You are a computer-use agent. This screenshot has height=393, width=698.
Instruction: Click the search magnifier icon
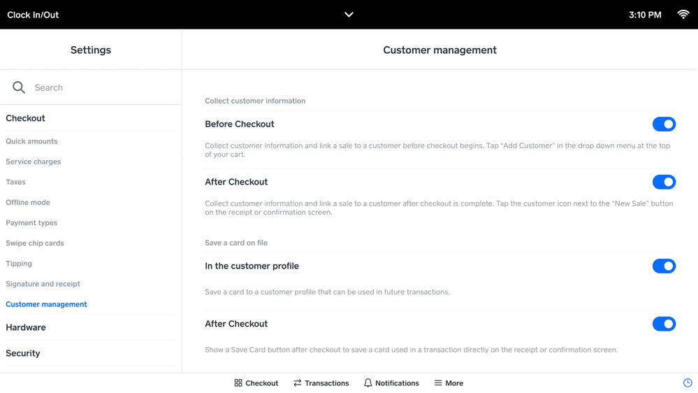click(x=19, y=87)
